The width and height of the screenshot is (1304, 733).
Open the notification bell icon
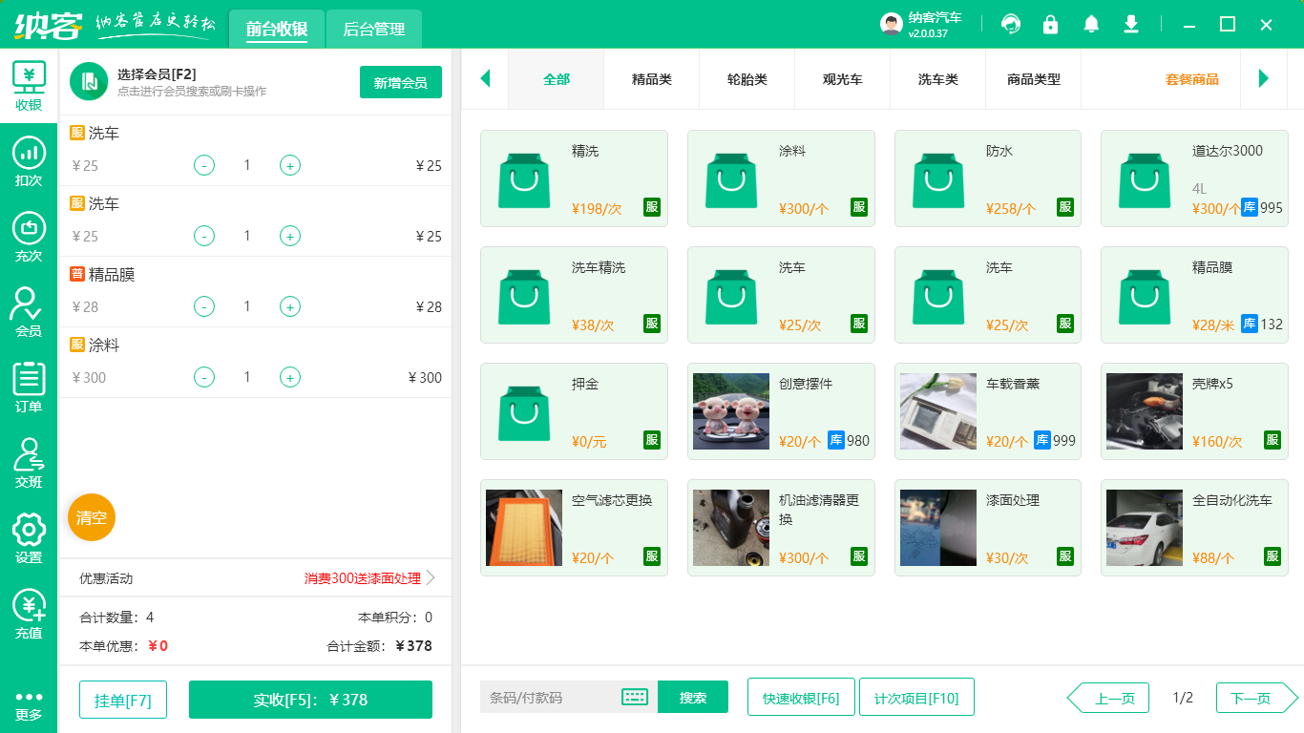1090,23
